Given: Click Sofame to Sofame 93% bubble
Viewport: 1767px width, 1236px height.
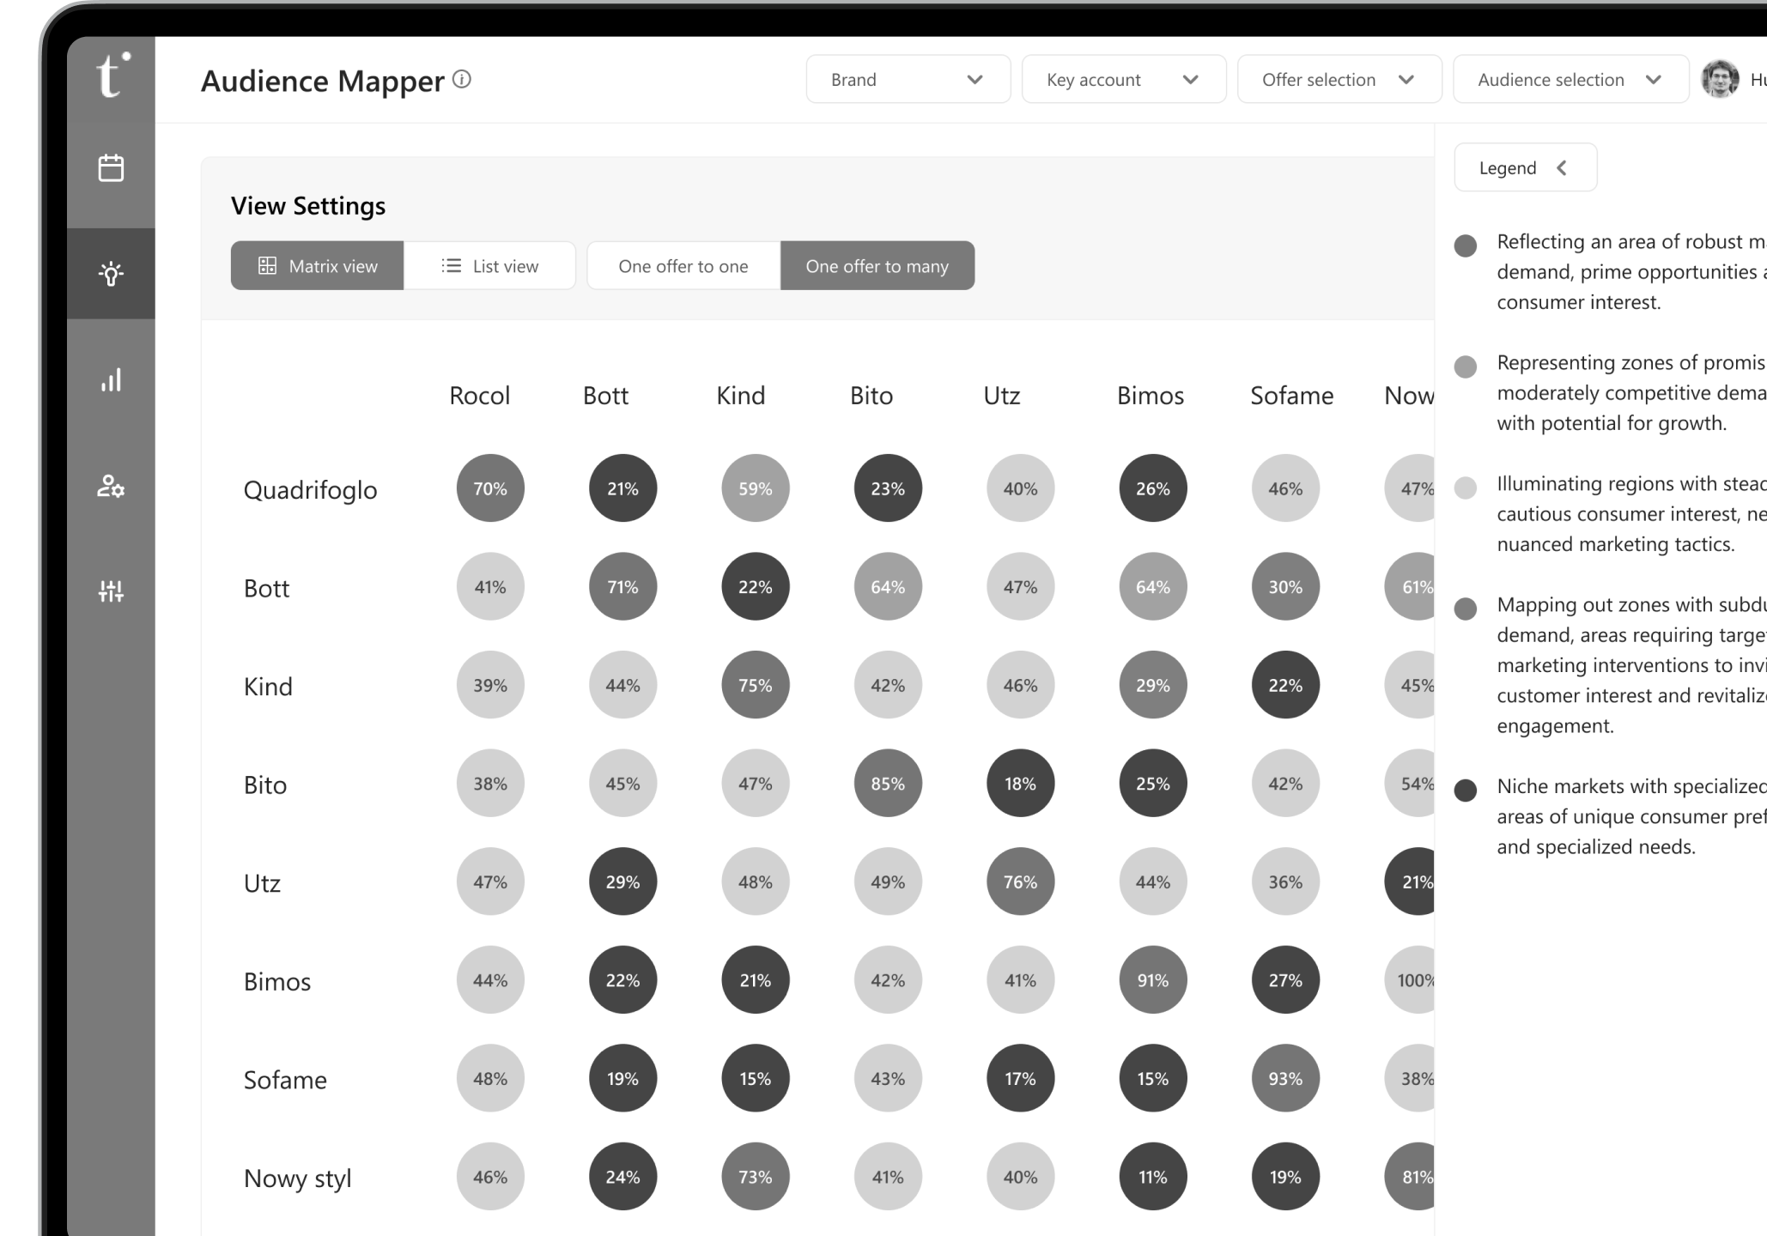Looking at the screenshot, I should 1285,1078.
